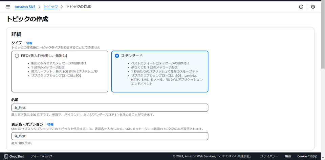This screenshot has width=325, height=160.
Task: Open 情報 link next to 表示名
Action: point(50,124)
